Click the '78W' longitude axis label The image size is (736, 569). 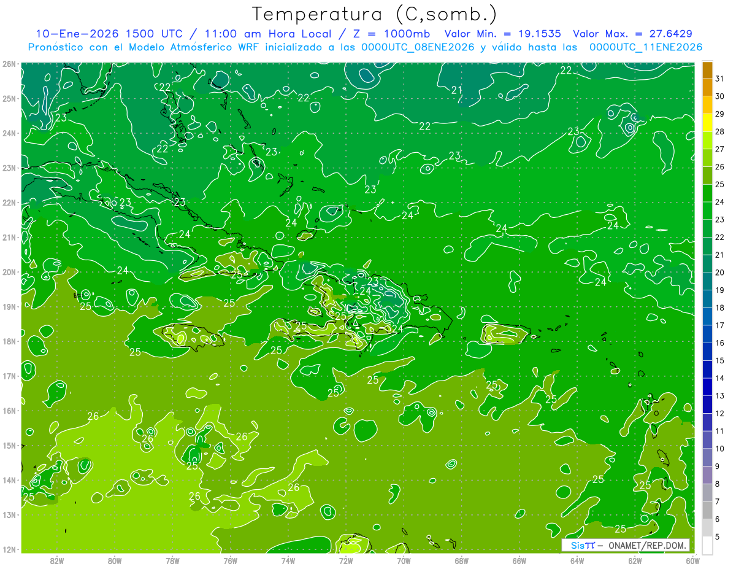[172, 560]
